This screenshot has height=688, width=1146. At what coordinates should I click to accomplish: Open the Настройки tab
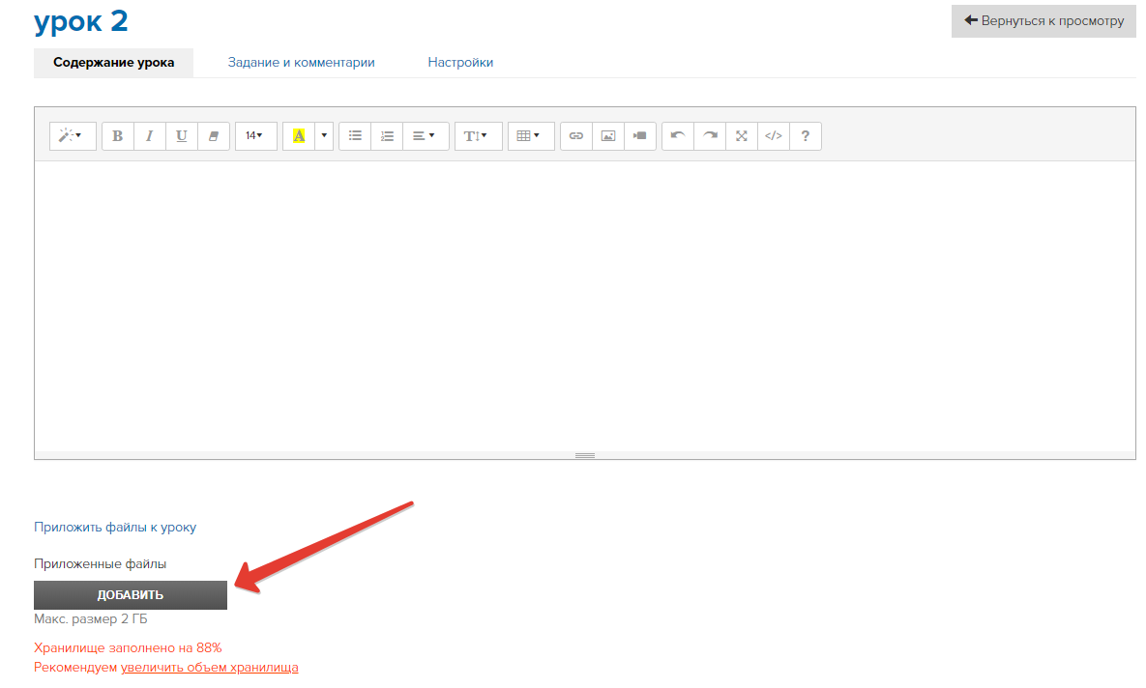[x=460, y=63]
